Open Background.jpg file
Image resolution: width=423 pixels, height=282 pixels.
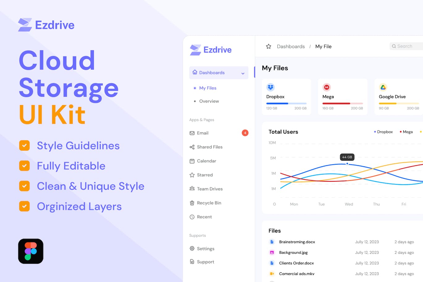293,252
